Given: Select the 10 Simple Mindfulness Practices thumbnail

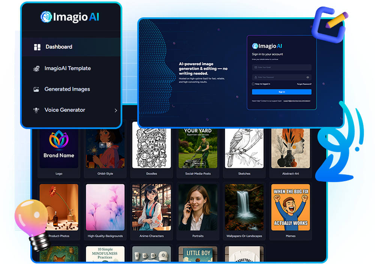Looking at the screenshot, I should (105, 254).
